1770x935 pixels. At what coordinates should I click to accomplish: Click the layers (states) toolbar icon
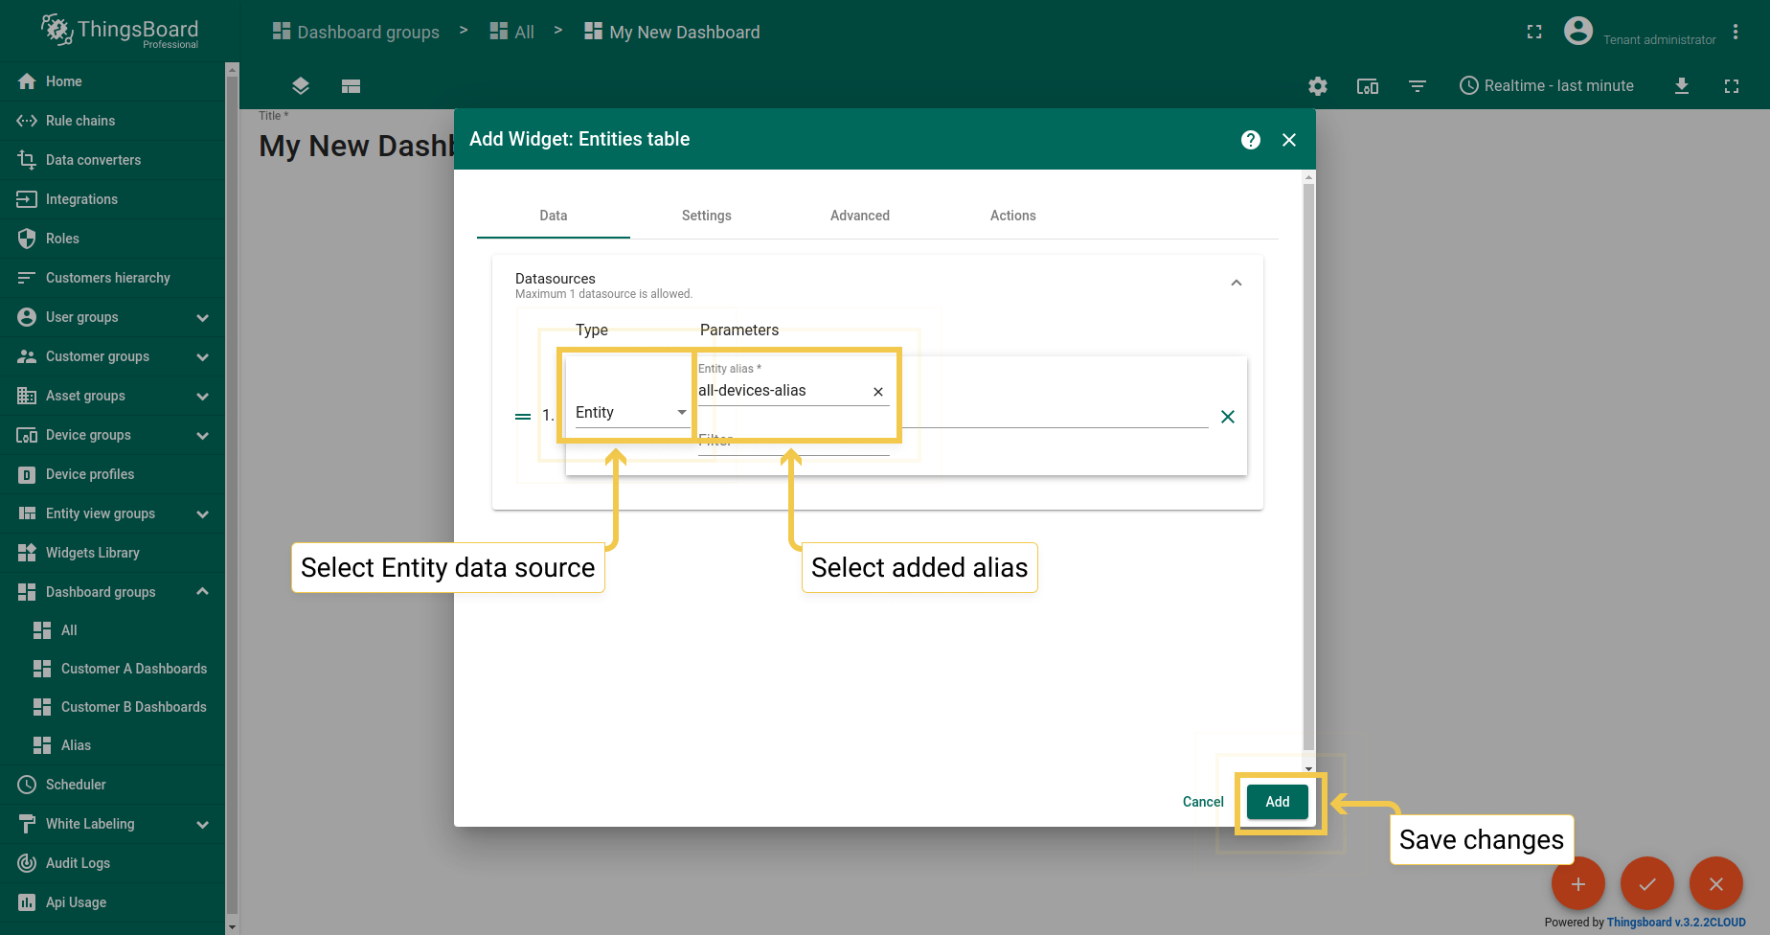pyautogui.click(x=301, y=86)
